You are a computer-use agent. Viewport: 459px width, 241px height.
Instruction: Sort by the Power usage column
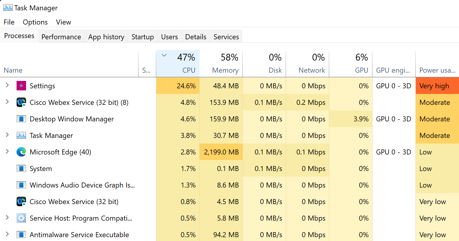(437, 70)
